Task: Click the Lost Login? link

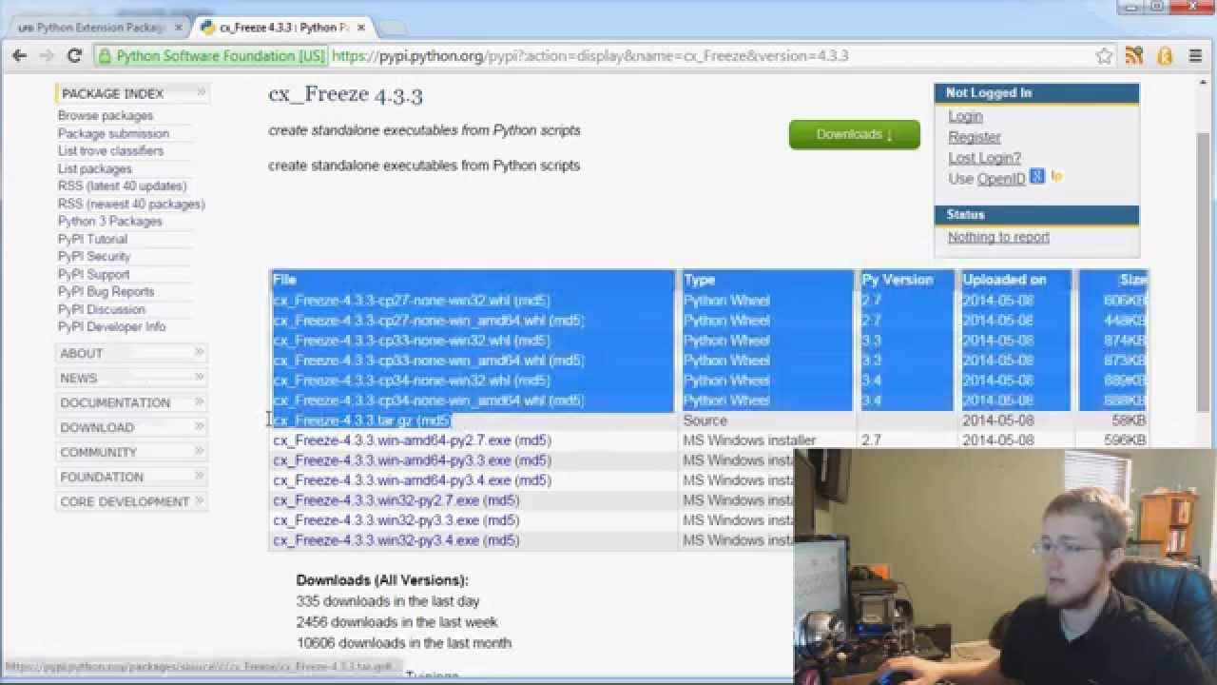Action: click(x=984, y=158)
